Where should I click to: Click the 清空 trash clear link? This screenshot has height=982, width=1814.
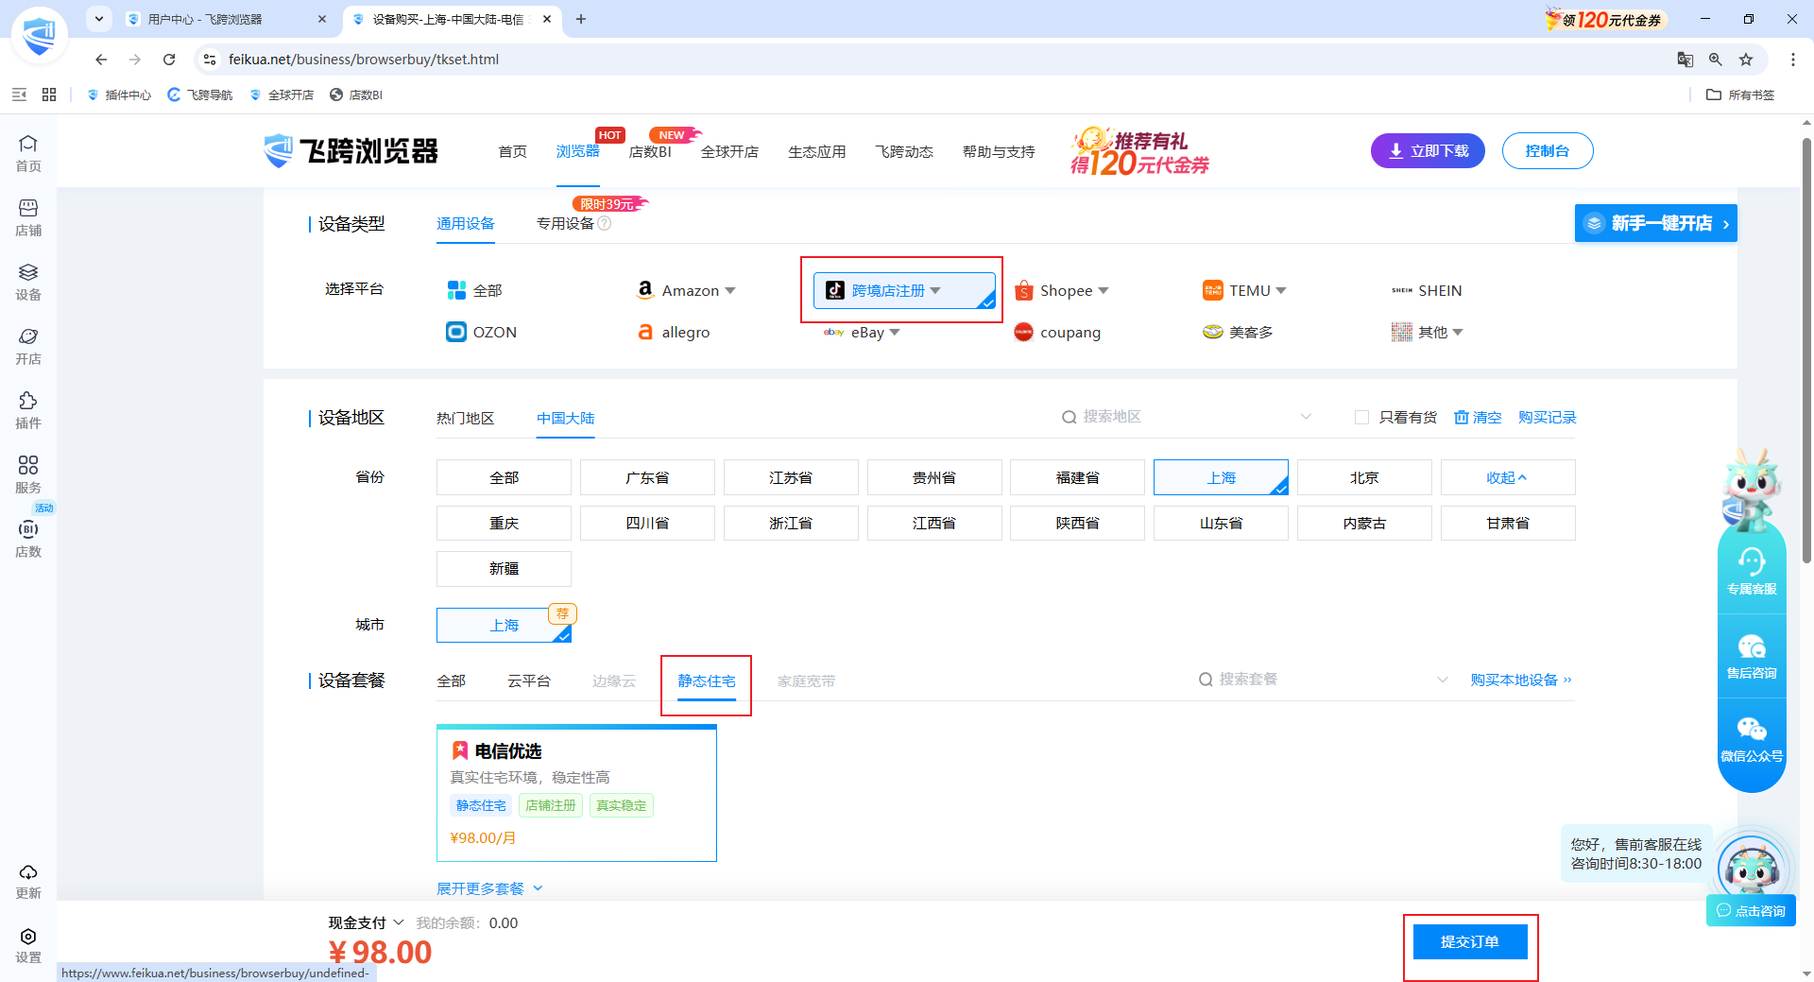1478,418
